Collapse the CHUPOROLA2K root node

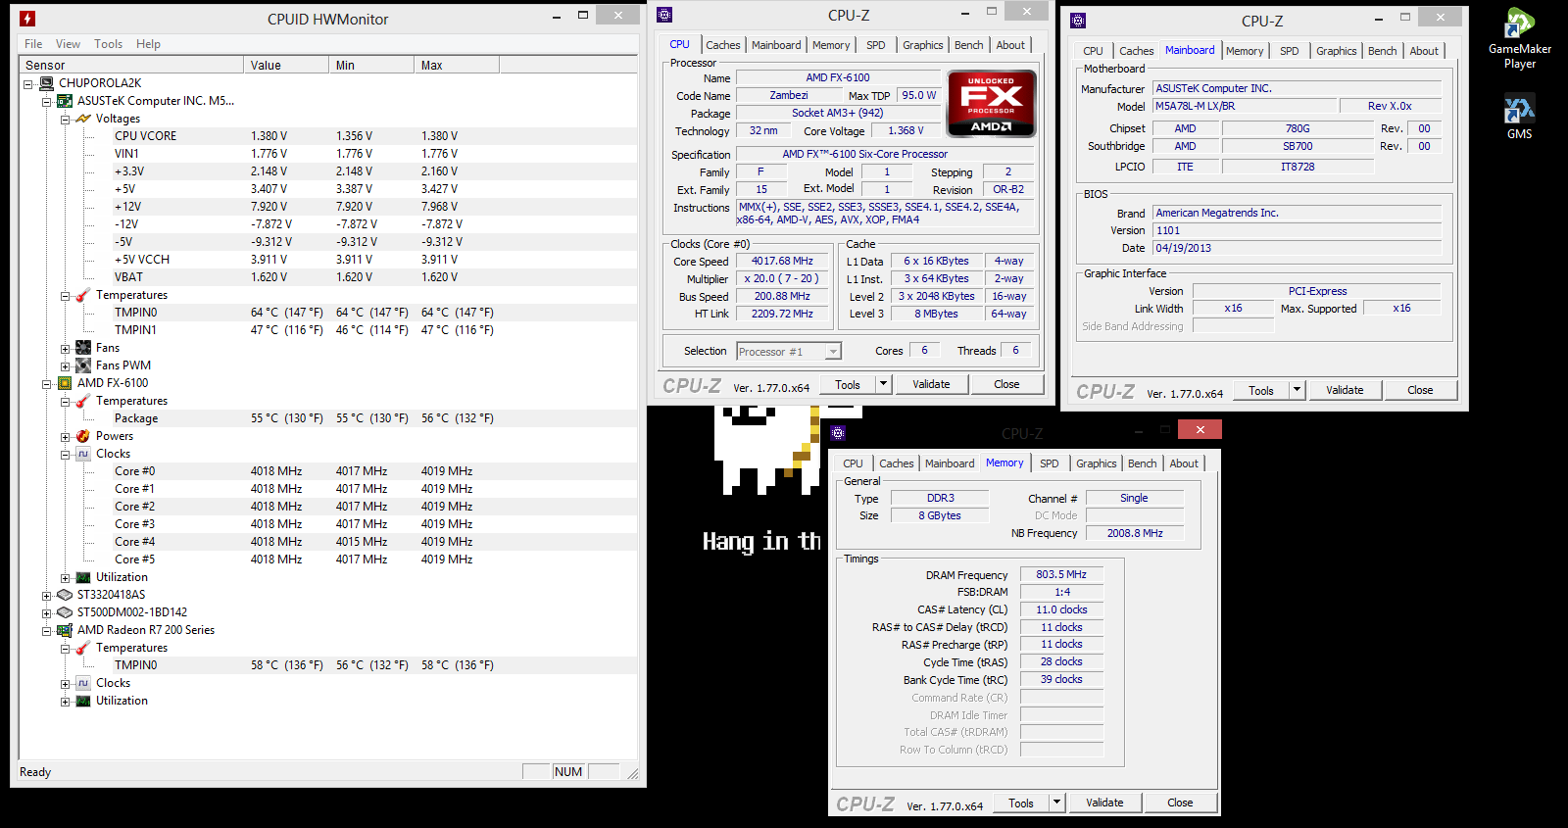tap(28, 84)
